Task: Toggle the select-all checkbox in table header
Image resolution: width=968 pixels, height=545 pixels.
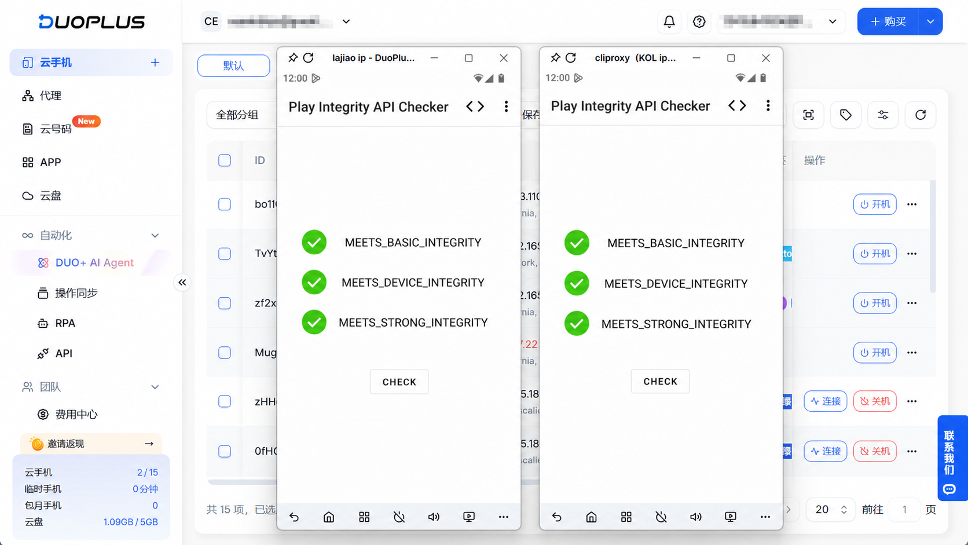Action: tap(225, 160)
